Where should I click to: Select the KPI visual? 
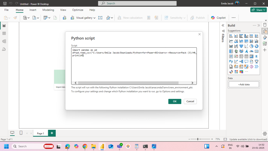[236, 56]
